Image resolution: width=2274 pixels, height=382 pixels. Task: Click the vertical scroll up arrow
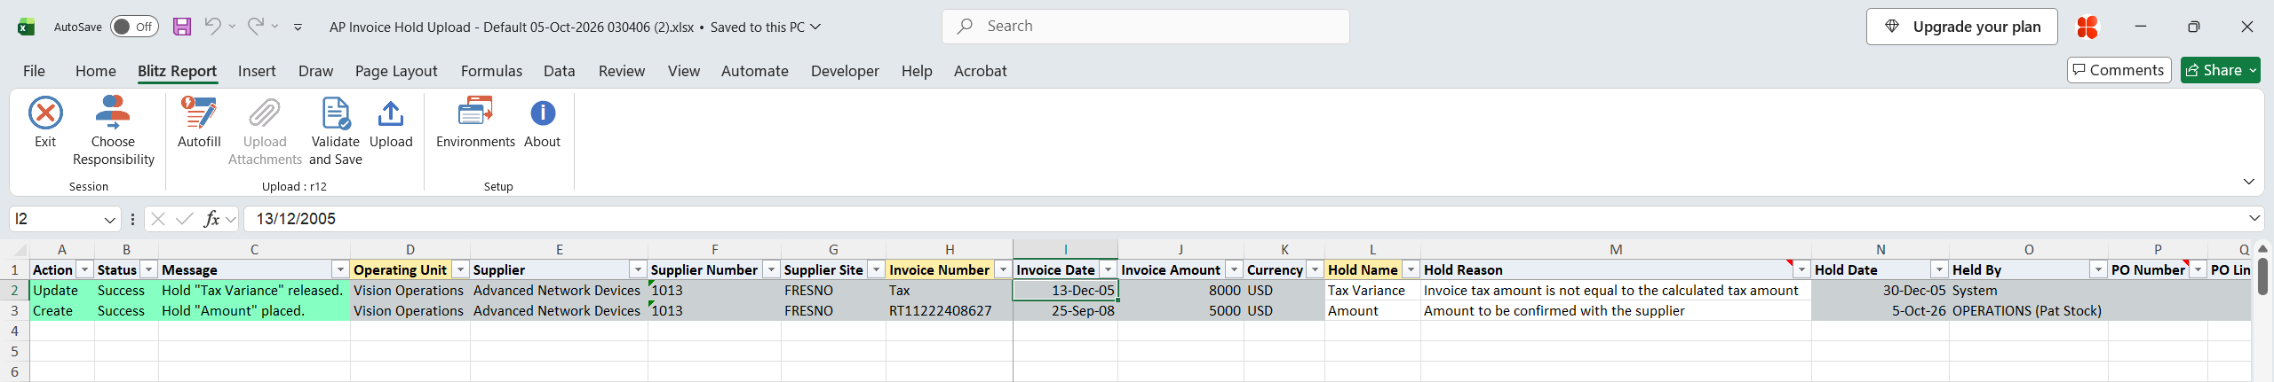2262,249
